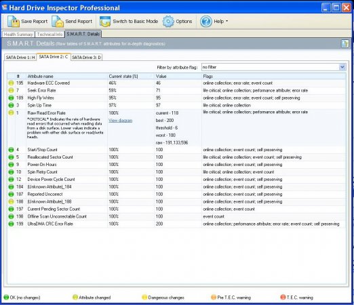Viewport: 354px width, 305px height.
Task: Open the Filter by attribute flag dropdown
Action: coord(342,67)
